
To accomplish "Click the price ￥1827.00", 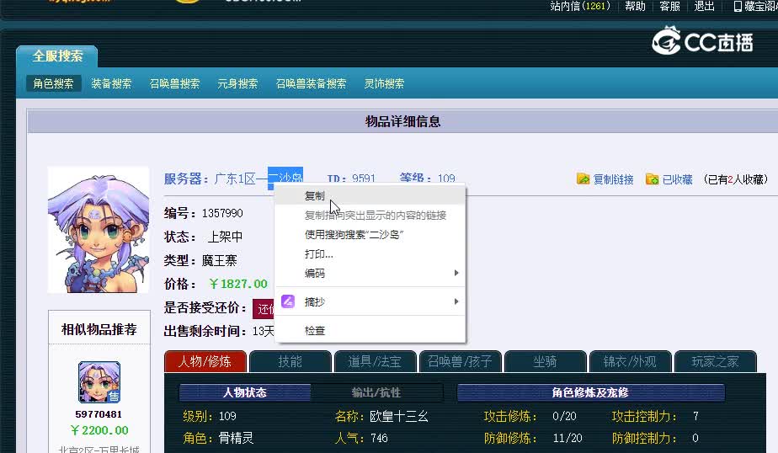I will pyautogui.click(x=238, y=284).
